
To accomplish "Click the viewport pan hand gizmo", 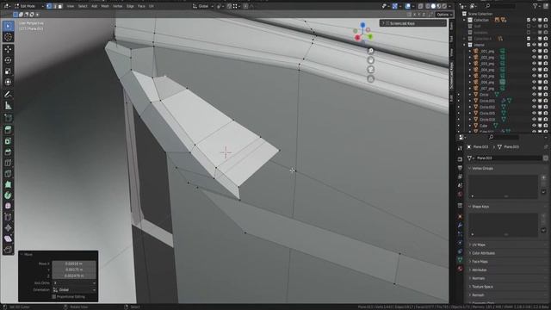I will (x=370, y=60).
